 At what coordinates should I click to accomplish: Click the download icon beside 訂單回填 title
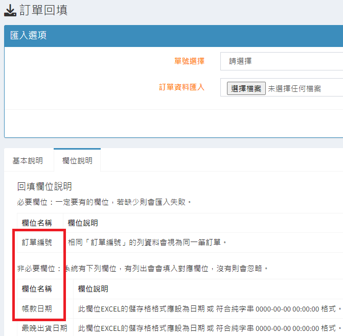(x=10, y=10)
